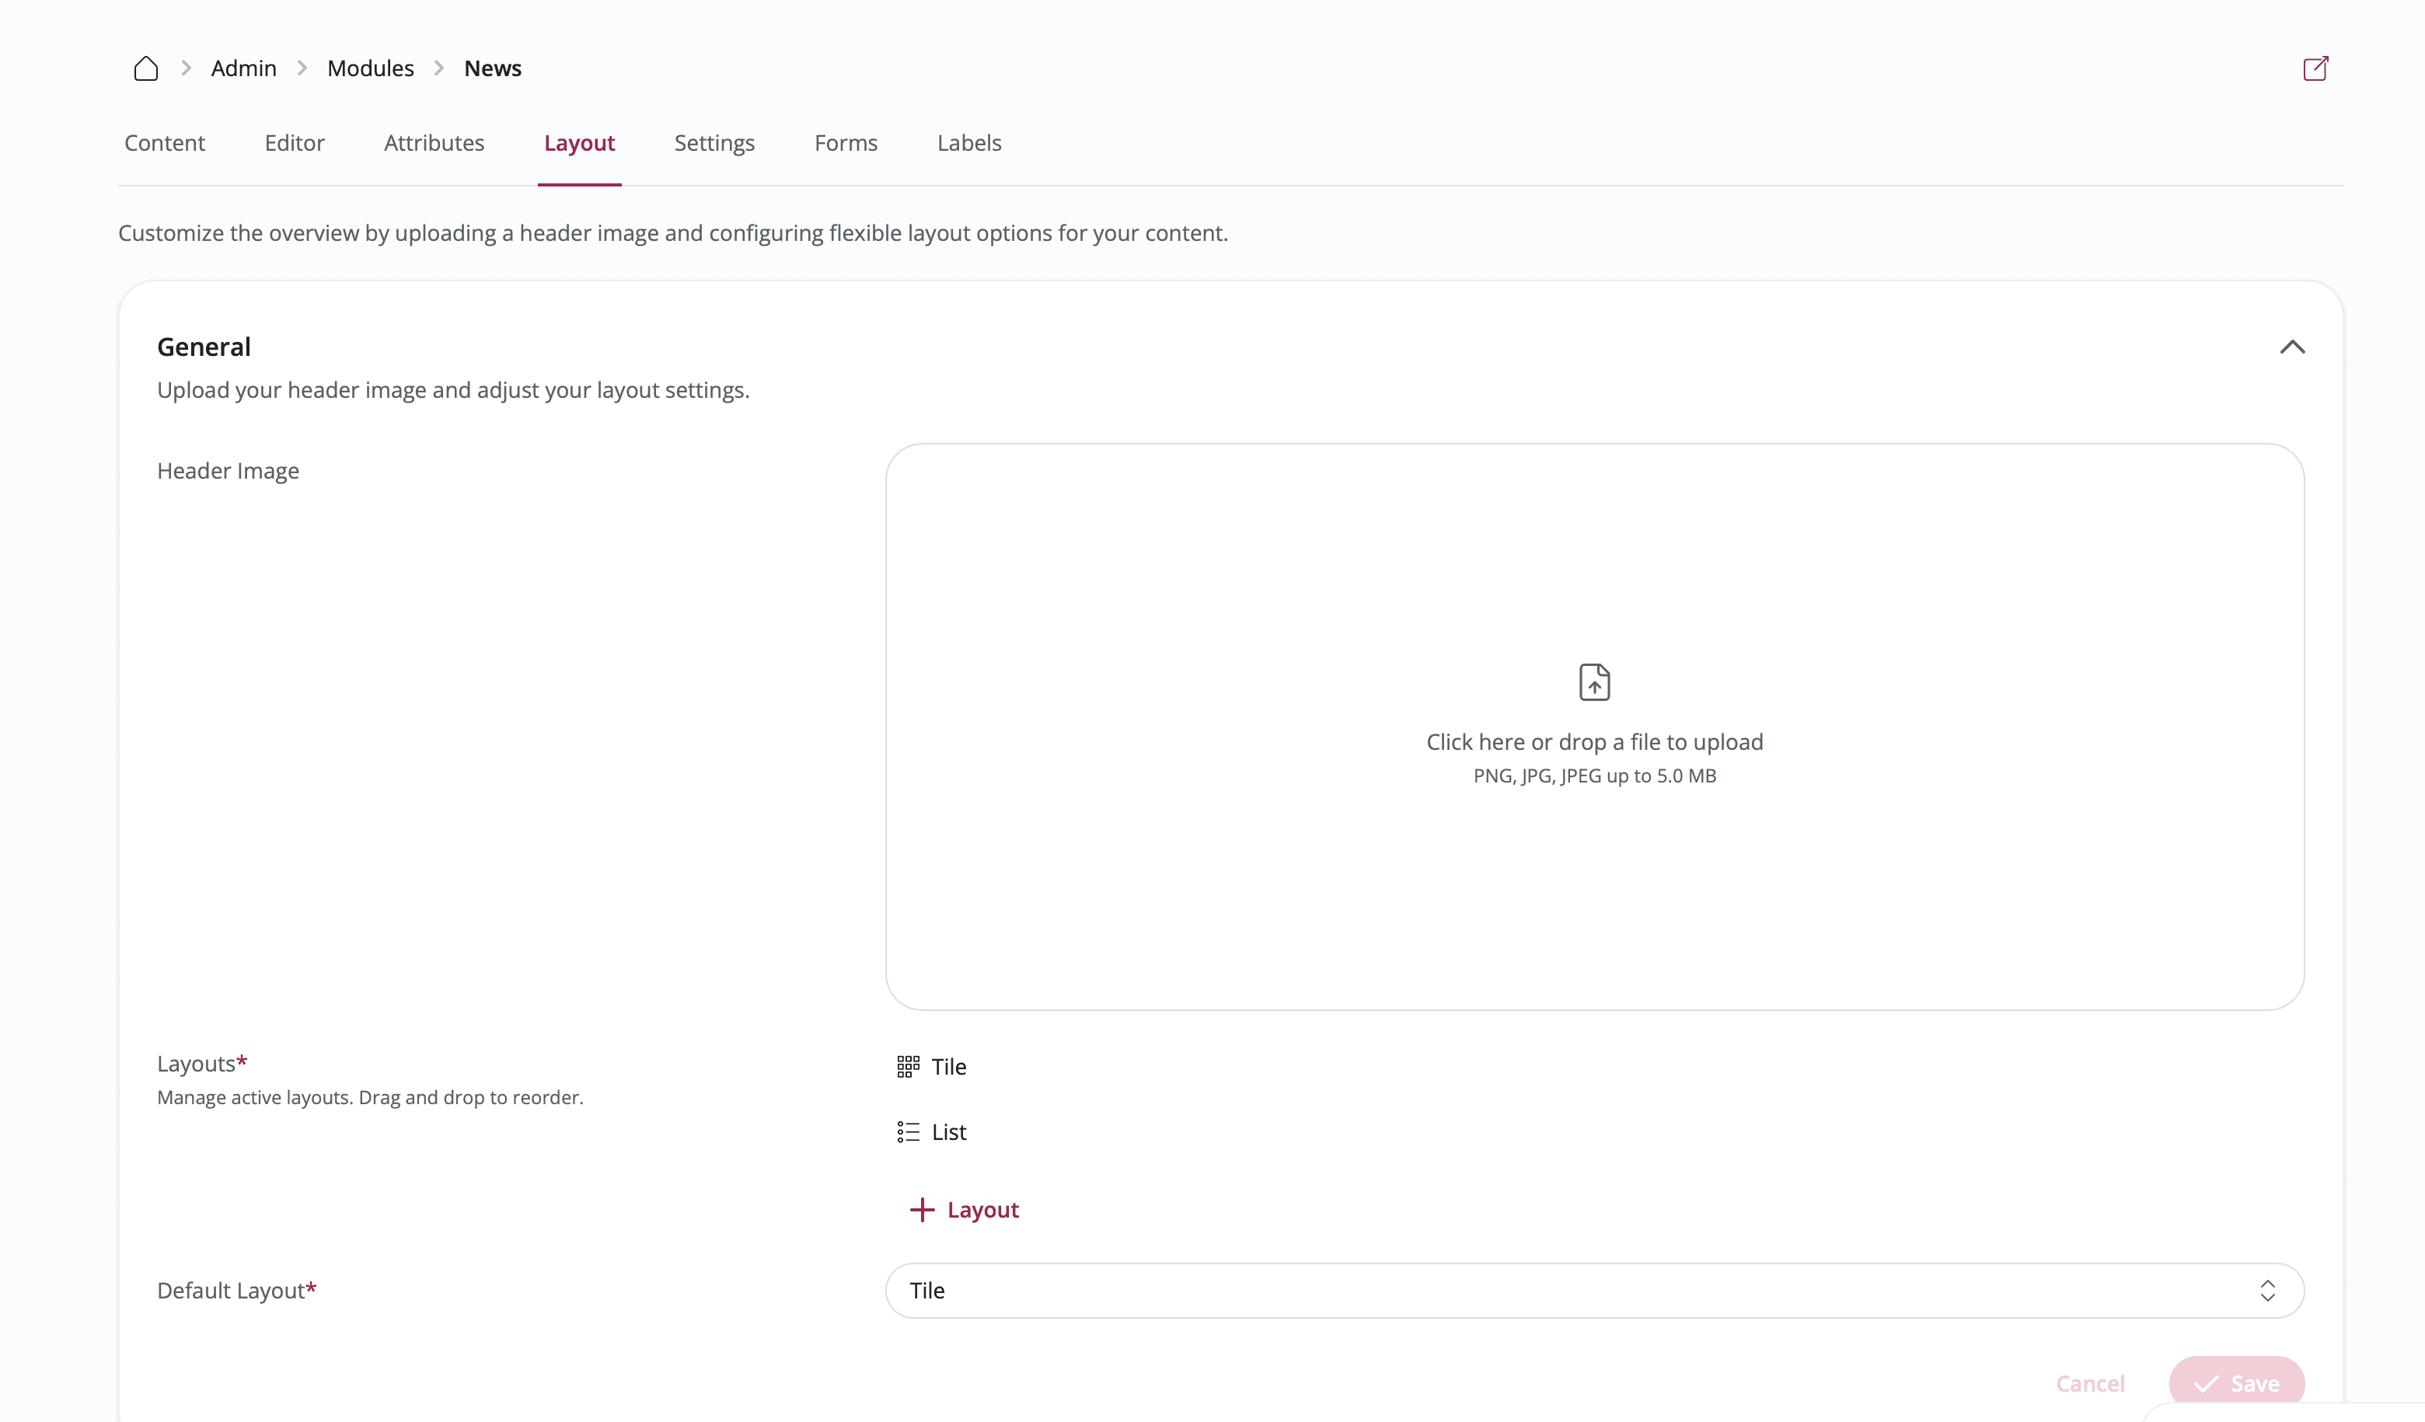Switch to the Forms tab
This screenshot has height=1422, width=2425.
(x=846, y=142)
